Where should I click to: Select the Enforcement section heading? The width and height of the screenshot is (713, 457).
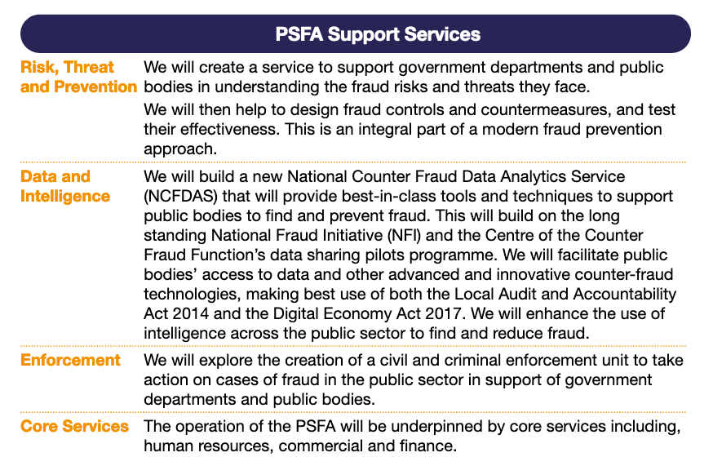70,360
